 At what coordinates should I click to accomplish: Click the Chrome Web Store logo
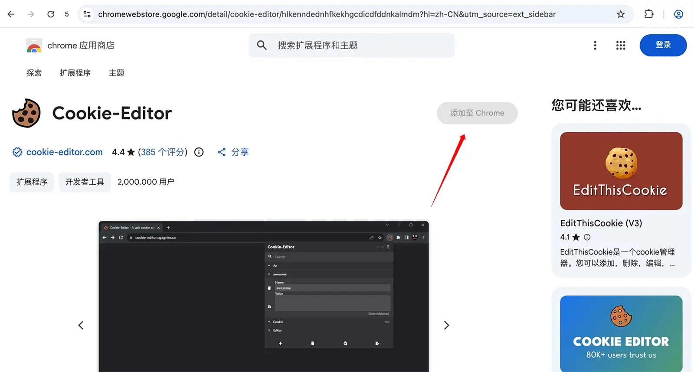click(x=34, y=46)
